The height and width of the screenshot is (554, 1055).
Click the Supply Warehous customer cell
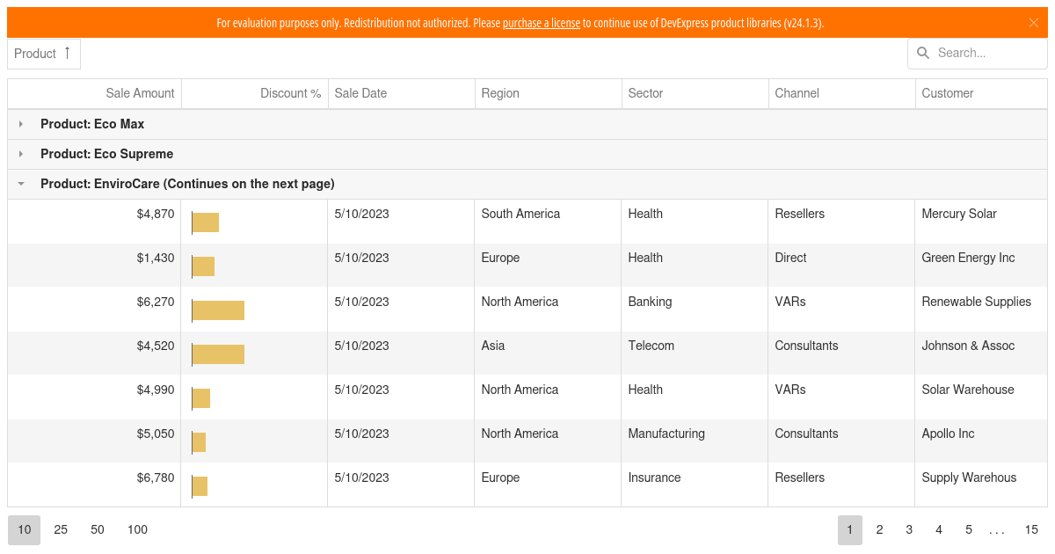tap(981, 485)
